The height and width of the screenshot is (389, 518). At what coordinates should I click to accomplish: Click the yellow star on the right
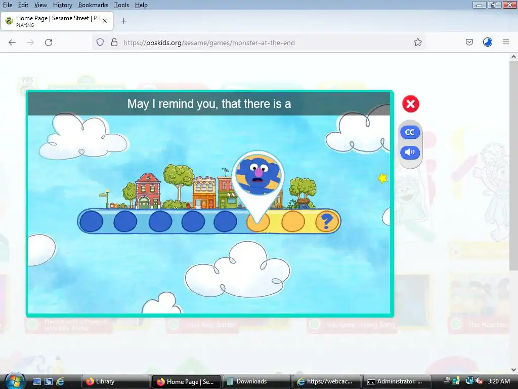click(x=382, y=178)
